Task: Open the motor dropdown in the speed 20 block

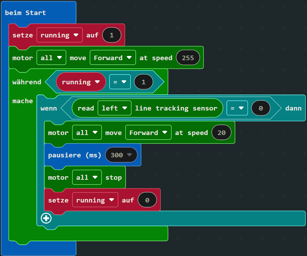Action: point(87,133)
